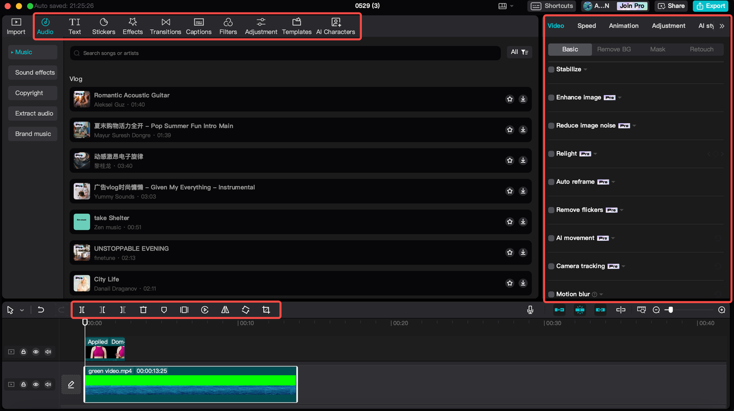Open the Transitions panel
The width and height of the screenshot is (734, 411).
point(165,26)
